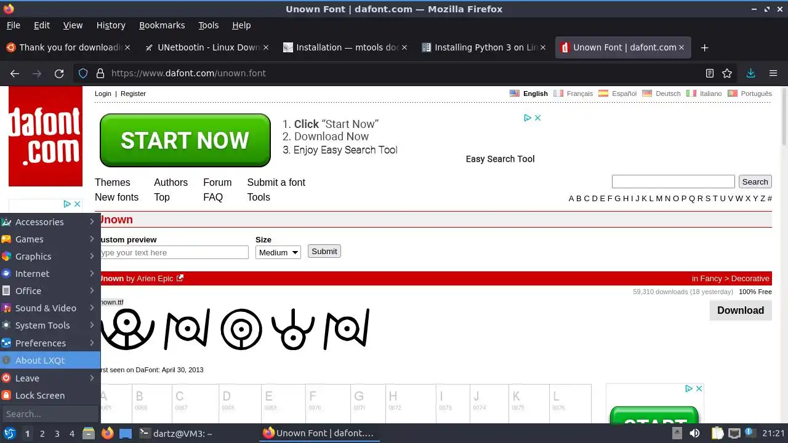The height and width of the screenshot is (443, 788).
Task: Open a new browser tab
Action: pos(705,47)
